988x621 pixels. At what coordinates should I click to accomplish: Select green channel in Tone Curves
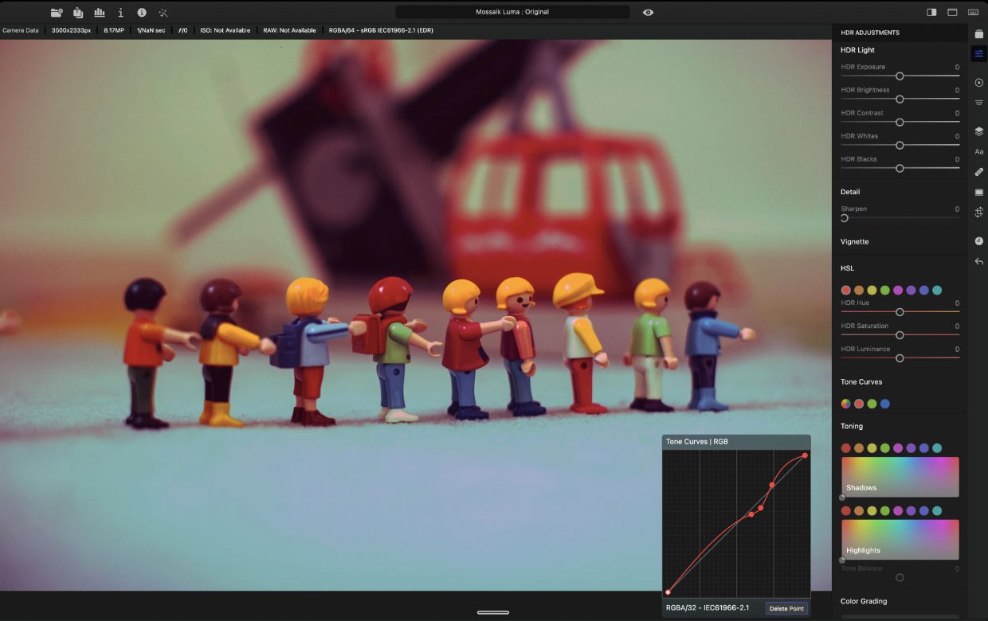click(872, 404)
